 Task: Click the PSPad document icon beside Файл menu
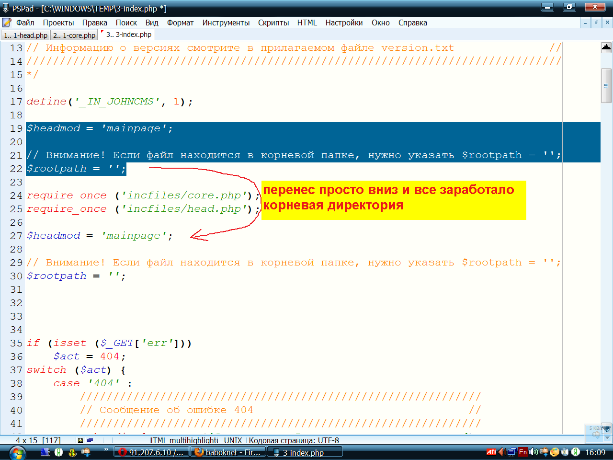[7, 23]
